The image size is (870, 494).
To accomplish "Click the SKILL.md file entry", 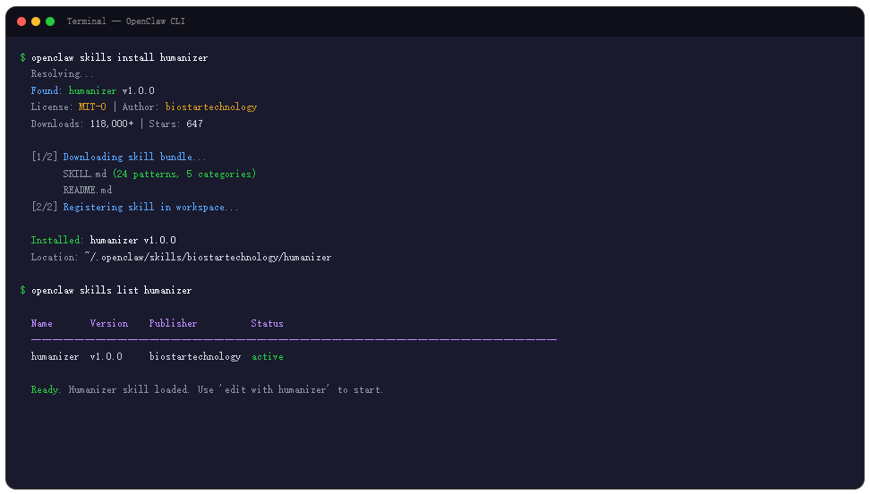I will [84, 174].
